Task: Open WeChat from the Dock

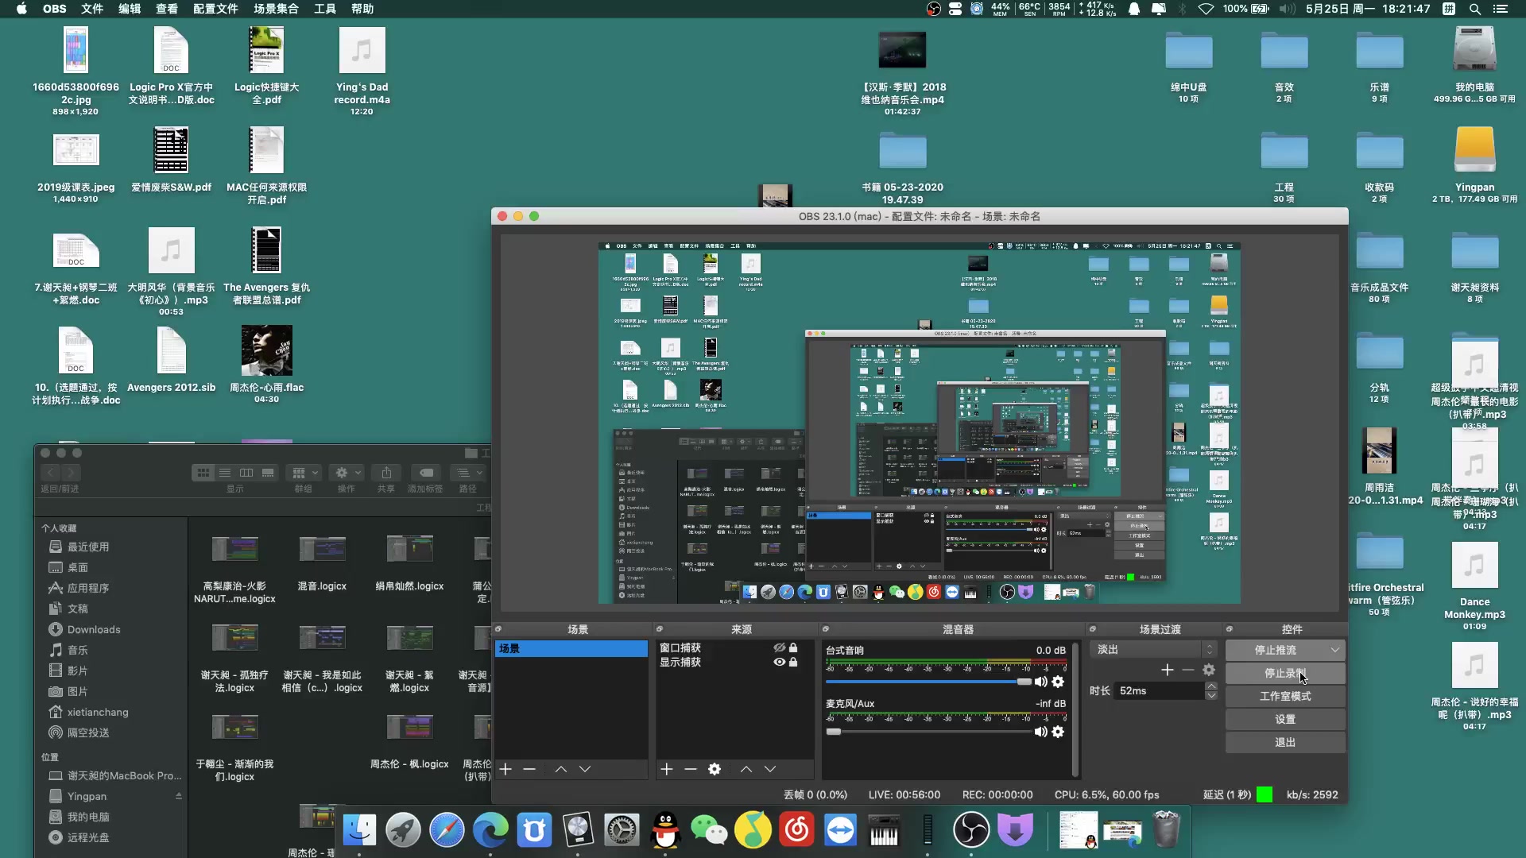Action: tap(709, 830)
